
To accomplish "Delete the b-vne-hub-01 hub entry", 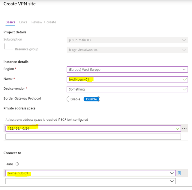I will (x=179, y=173).
